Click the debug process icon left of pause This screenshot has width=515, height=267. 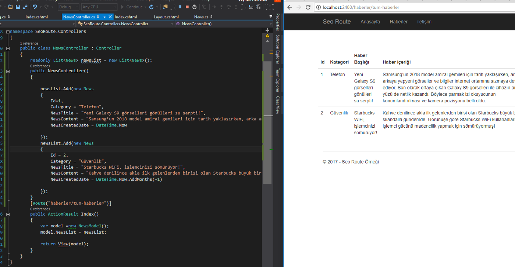(x=165, y=7)
